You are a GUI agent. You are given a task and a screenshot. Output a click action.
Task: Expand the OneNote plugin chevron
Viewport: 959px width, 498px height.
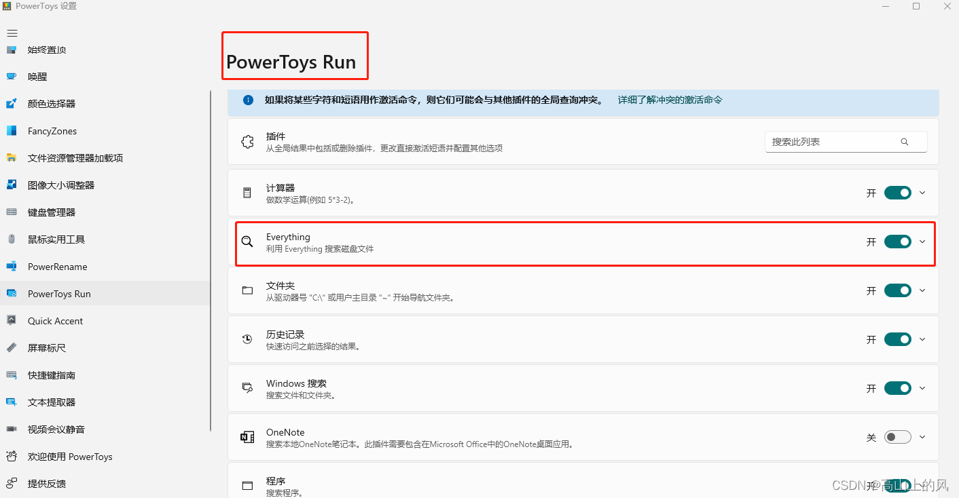(922, 437)
